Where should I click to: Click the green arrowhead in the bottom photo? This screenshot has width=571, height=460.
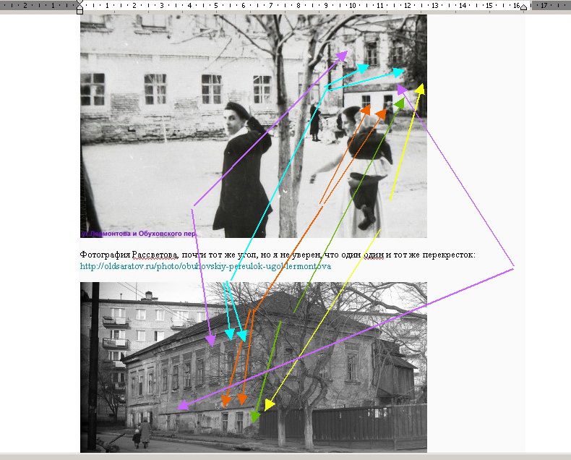click(x=255, y=416)
